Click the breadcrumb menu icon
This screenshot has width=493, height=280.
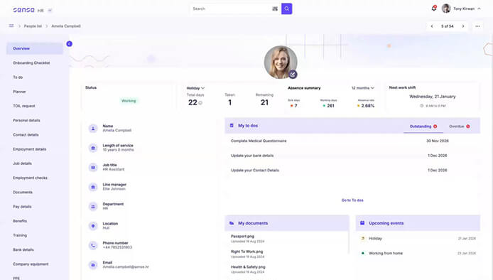pyautogui.click(x=11, y=26)
